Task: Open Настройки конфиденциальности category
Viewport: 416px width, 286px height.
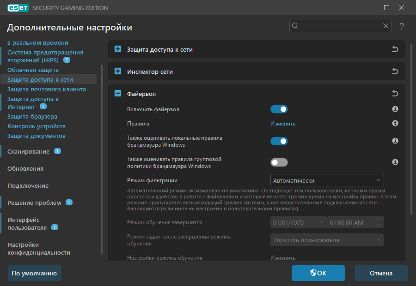Action: tap(39, 249)
